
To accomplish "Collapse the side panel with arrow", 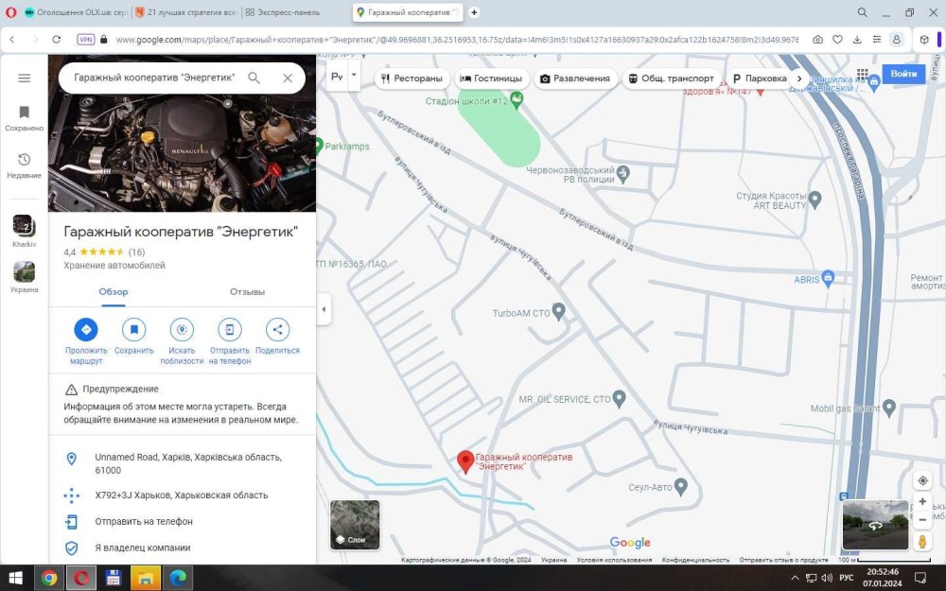I will point(324,309).
